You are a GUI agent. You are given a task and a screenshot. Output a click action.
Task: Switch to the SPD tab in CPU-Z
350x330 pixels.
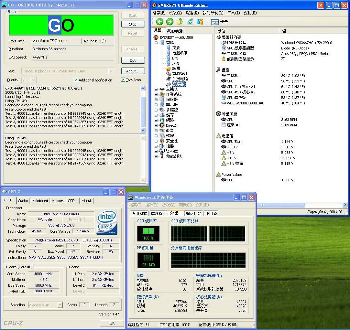[x=71, y=201]
